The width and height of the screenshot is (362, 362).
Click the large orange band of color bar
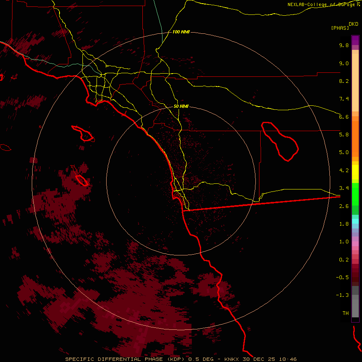pyautogui.click(x=355, y=139)
